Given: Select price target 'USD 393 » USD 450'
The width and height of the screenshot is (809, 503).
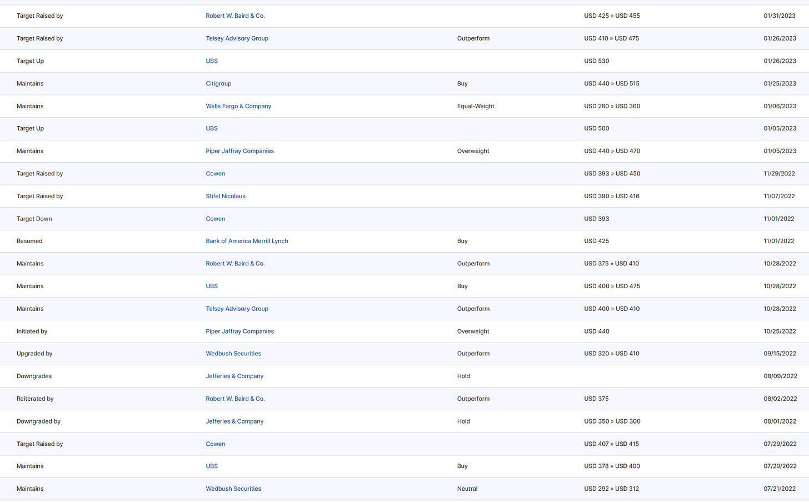Looking at the screenshot, I should pos(612,174).
